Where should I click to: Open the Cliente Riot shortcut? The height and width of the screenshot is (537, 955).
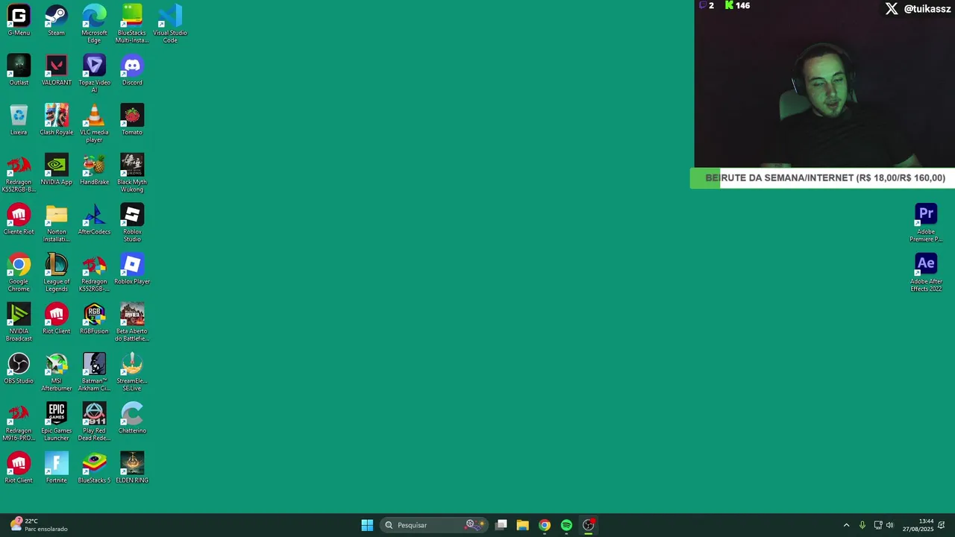point(19,219)
